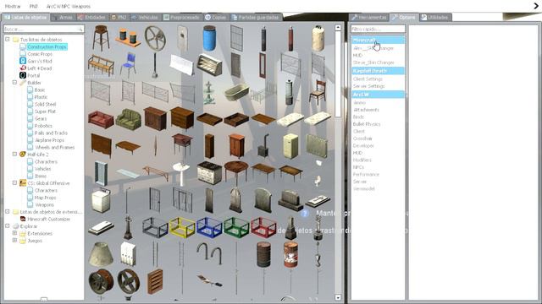The height and width of the screenshot is (304, 542).
Task: Switch to the Entidades tab
Action: coord(92,17)
